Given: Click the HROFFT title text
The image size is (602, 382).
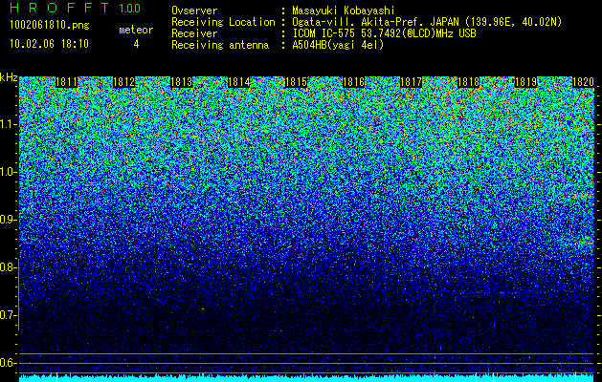Looking at the screenshot, I should click(x=59, y=8).
